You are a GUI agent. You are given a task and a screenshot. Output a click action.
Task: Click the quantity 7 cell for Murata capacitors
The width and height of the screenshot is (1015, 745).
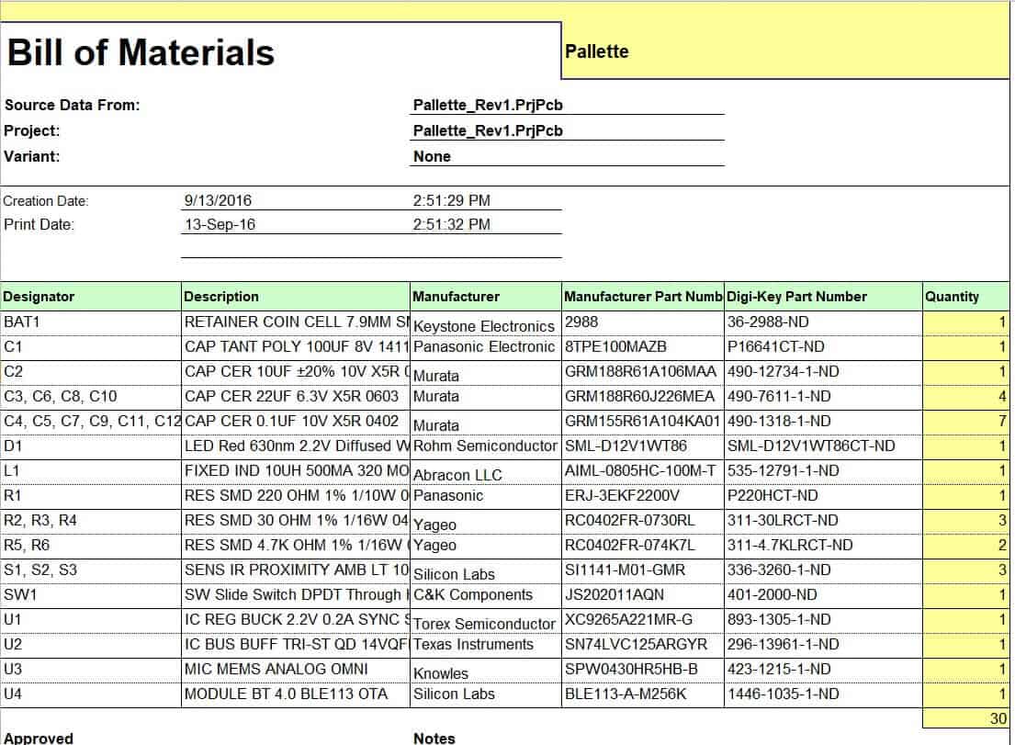pos(965,422)
